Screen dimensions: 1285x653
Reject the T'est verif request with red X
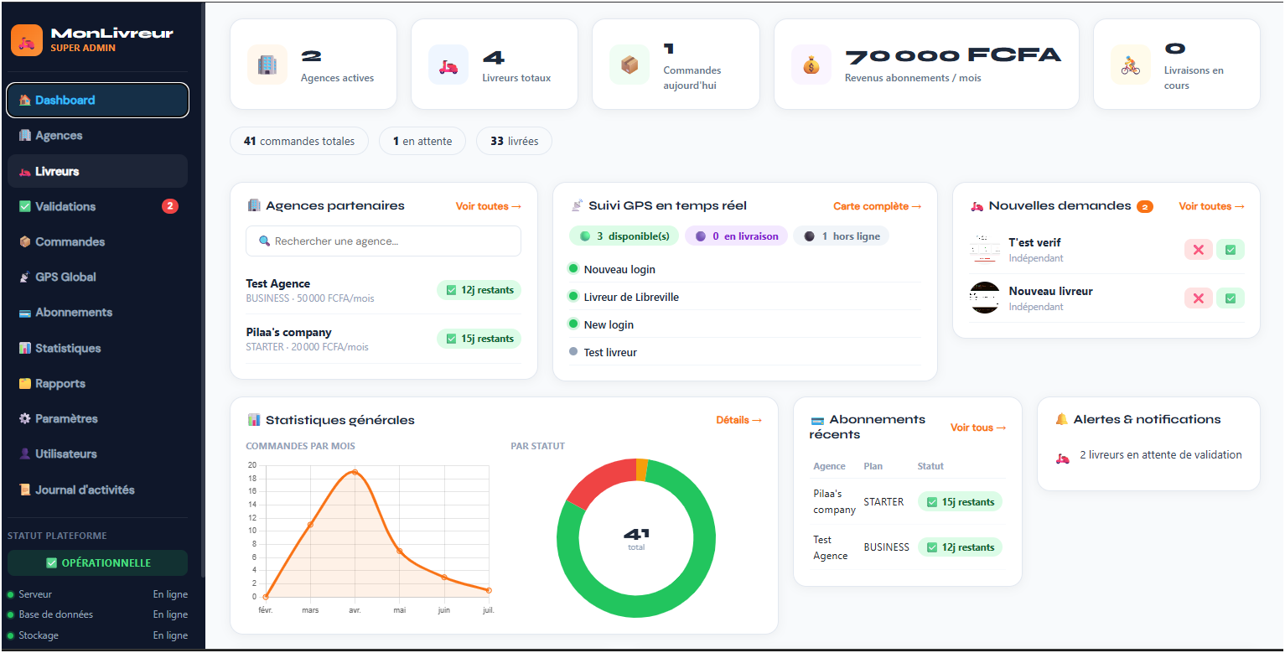1198,249
